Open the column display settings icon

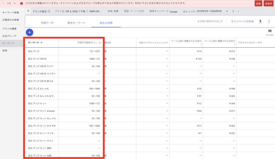pos(269,31)
